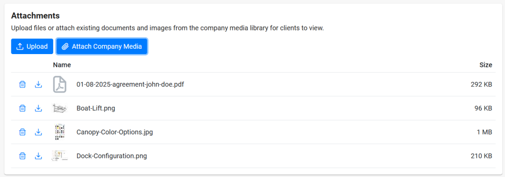Download the agreement-john-doe.pdf file

[38, 85]
